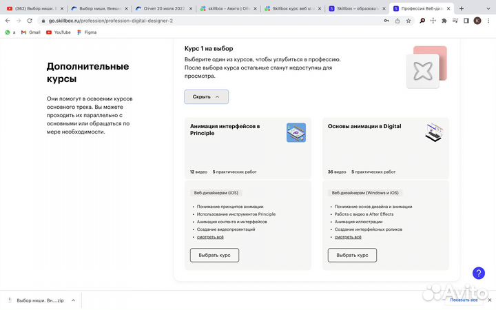Focus the address bar URL
The image size is (496, 310).
click(x=111, y=21)
